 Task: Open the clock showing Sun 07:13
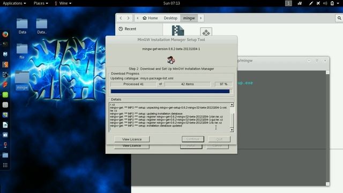coord(171,3)
